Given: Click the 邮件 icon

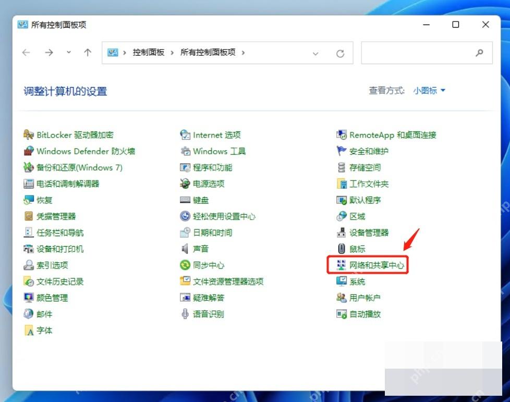Looking at the screenshot, I should coord(29,314).
